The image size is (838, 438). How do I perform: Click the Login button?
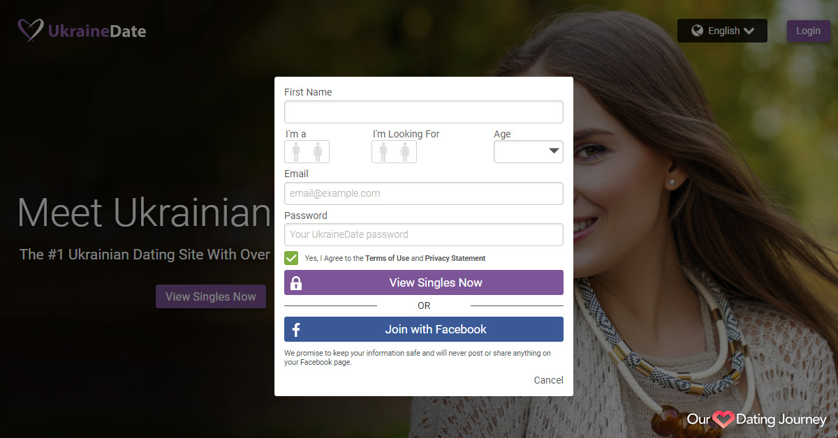808,31
